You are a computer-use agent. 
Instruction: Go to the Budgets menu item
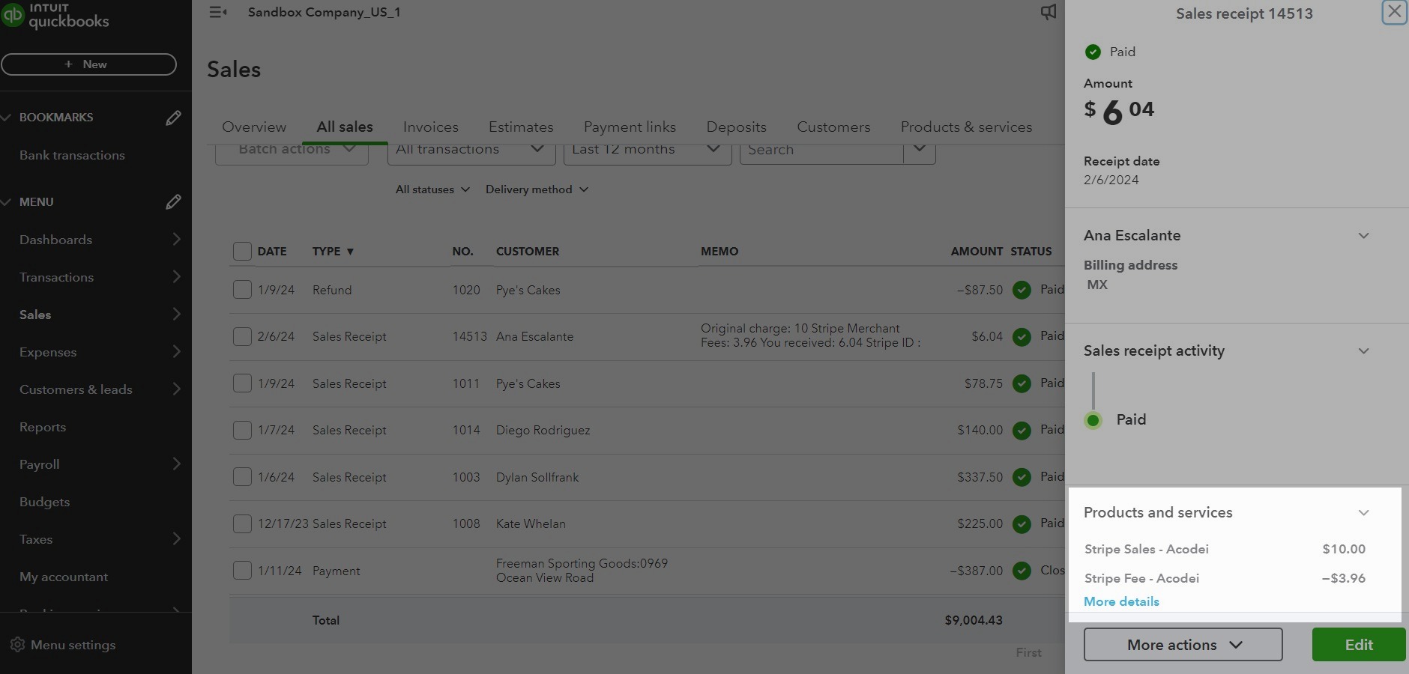44,502
